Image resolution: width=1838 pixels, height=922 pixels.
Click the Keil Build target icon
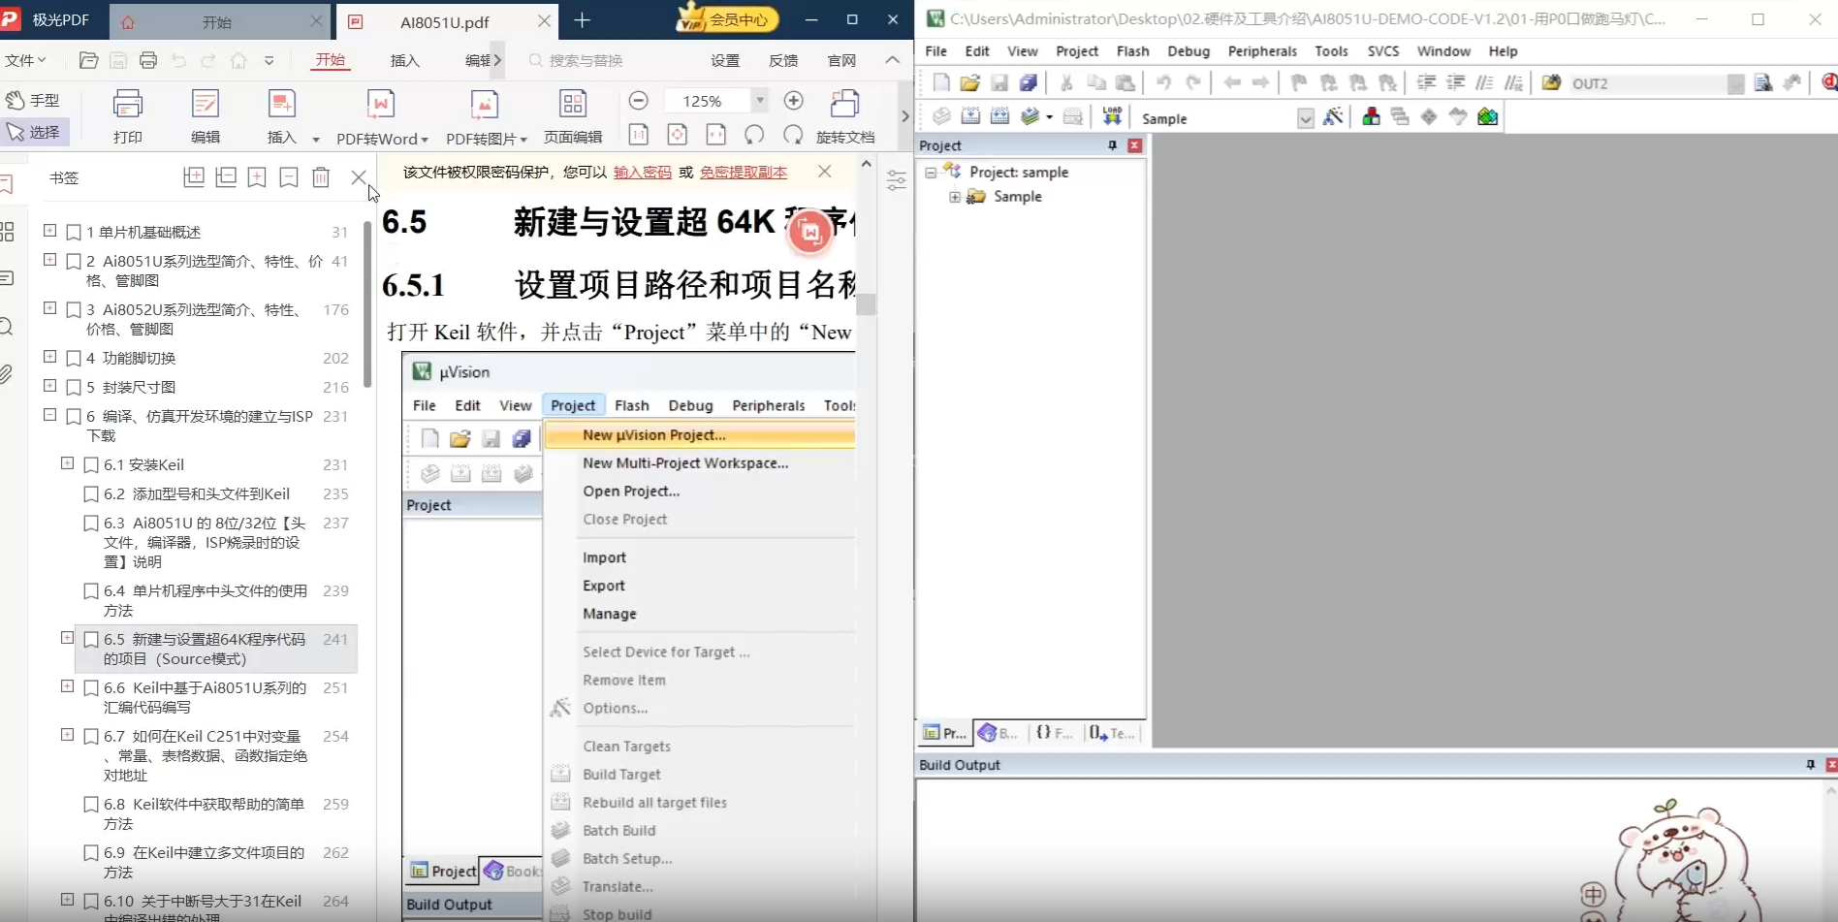pos(970,117)
